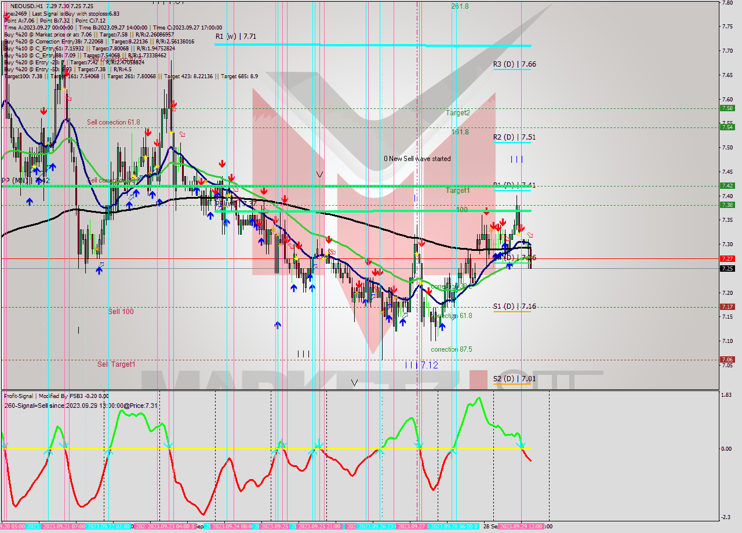Click the blue '| | | 7.12' wave label

click(x=421, y=365)
